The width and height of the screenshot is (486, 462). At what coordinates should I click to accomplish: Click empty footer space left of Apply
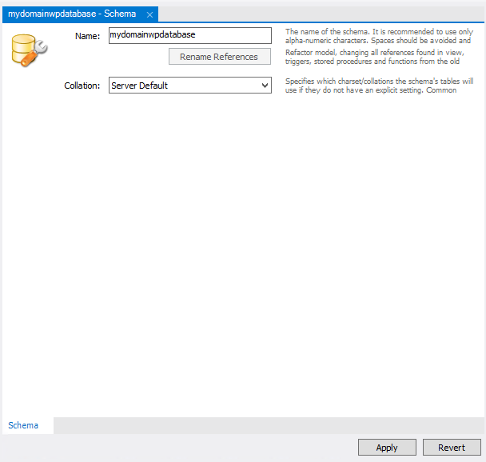pos(176,448)
